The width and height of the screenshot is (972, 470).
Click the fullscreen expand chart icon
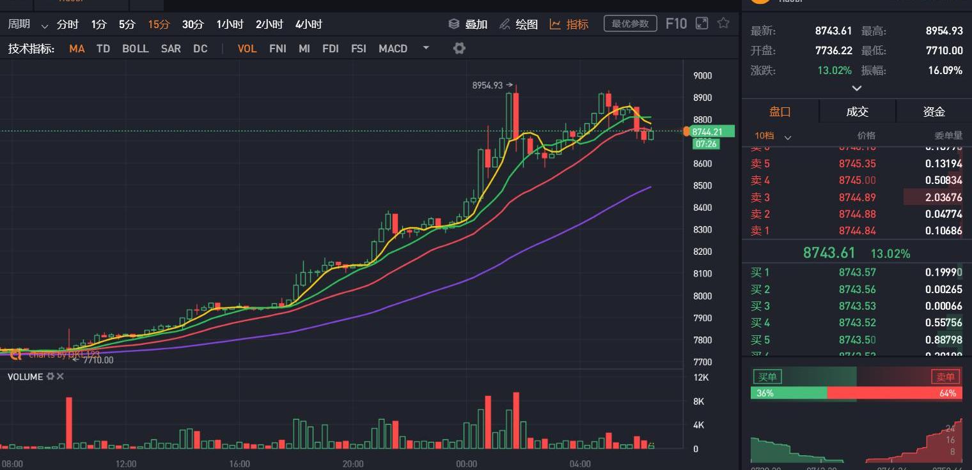[702, 24]
